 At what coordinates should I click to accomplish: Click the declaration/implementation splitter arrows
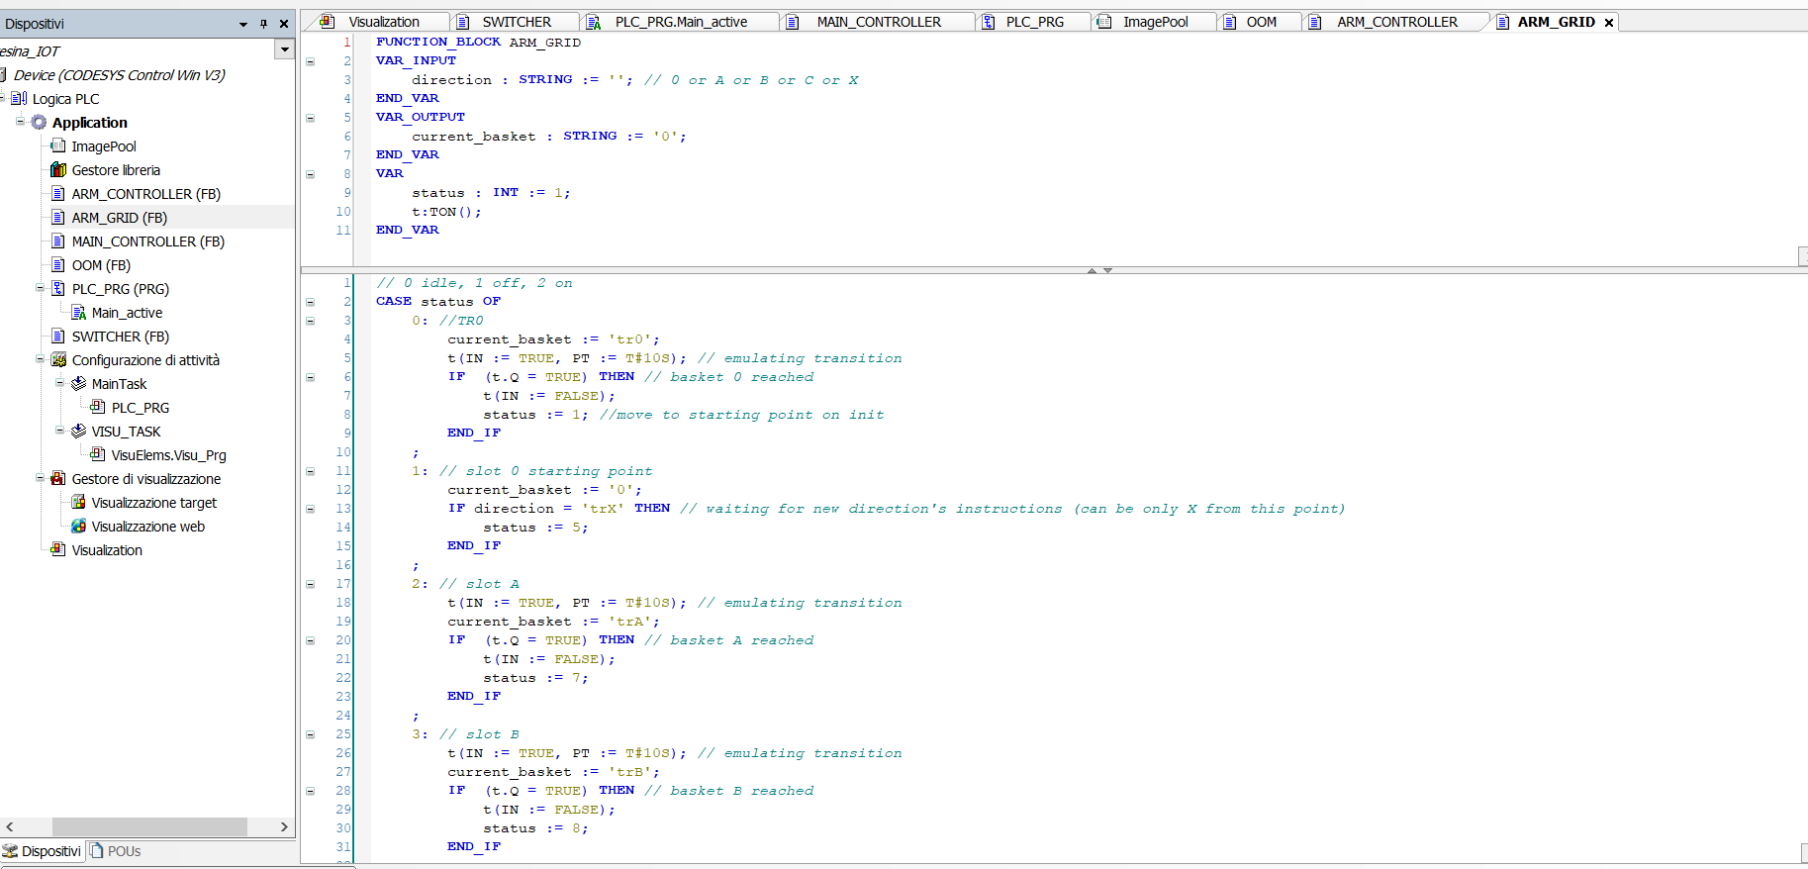pyautogui.click(x=1099, y=270)
